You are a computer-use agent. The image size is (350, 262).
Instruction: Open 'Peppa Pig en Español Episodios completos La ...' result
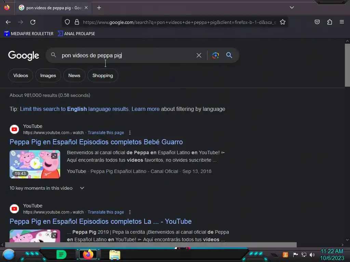point(100,221)
